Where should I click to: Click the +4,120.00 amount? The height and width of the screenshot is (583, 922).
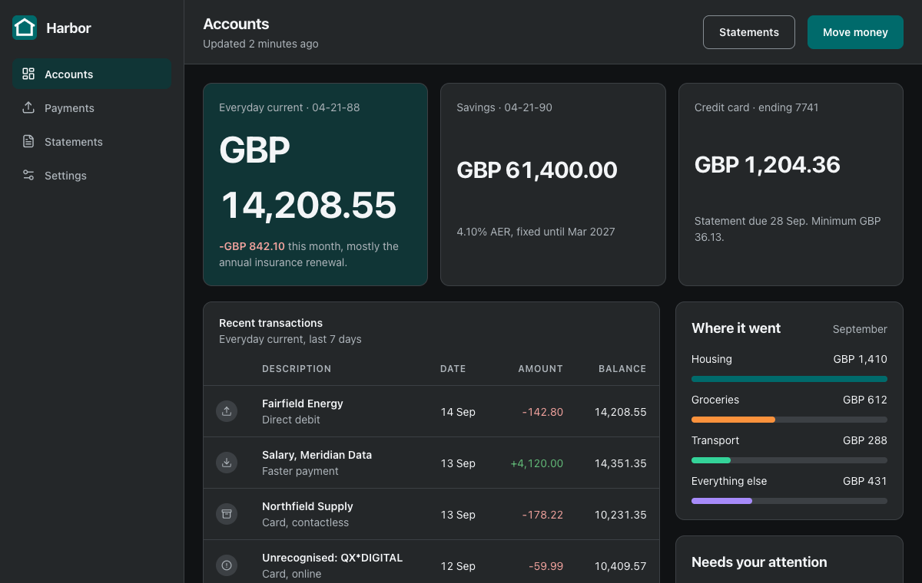536,463
